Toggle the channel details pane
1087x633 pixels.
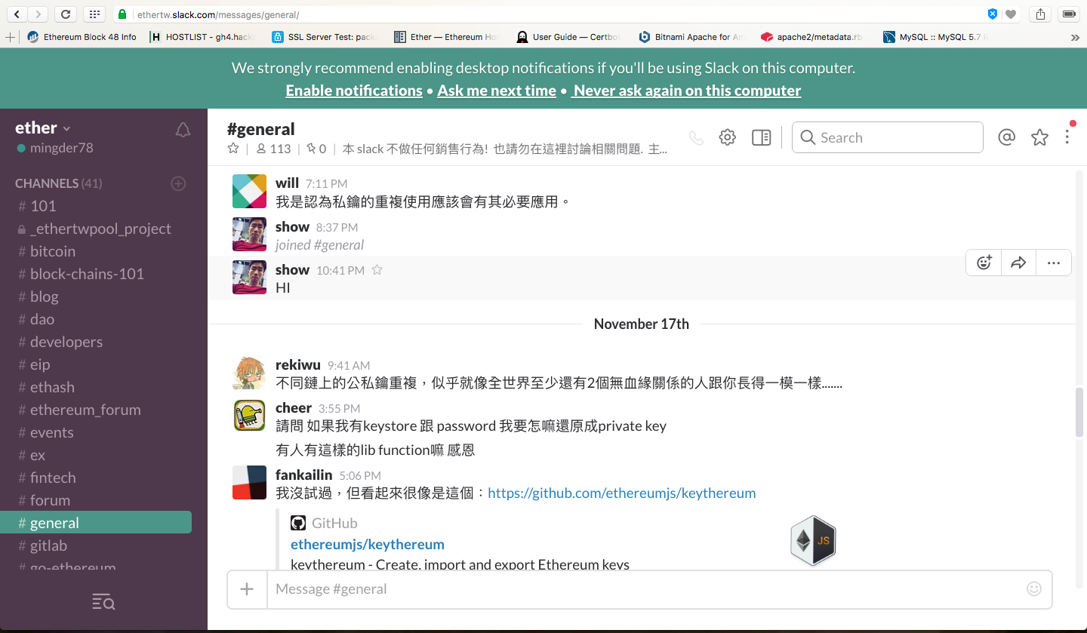tap(761, 137)
